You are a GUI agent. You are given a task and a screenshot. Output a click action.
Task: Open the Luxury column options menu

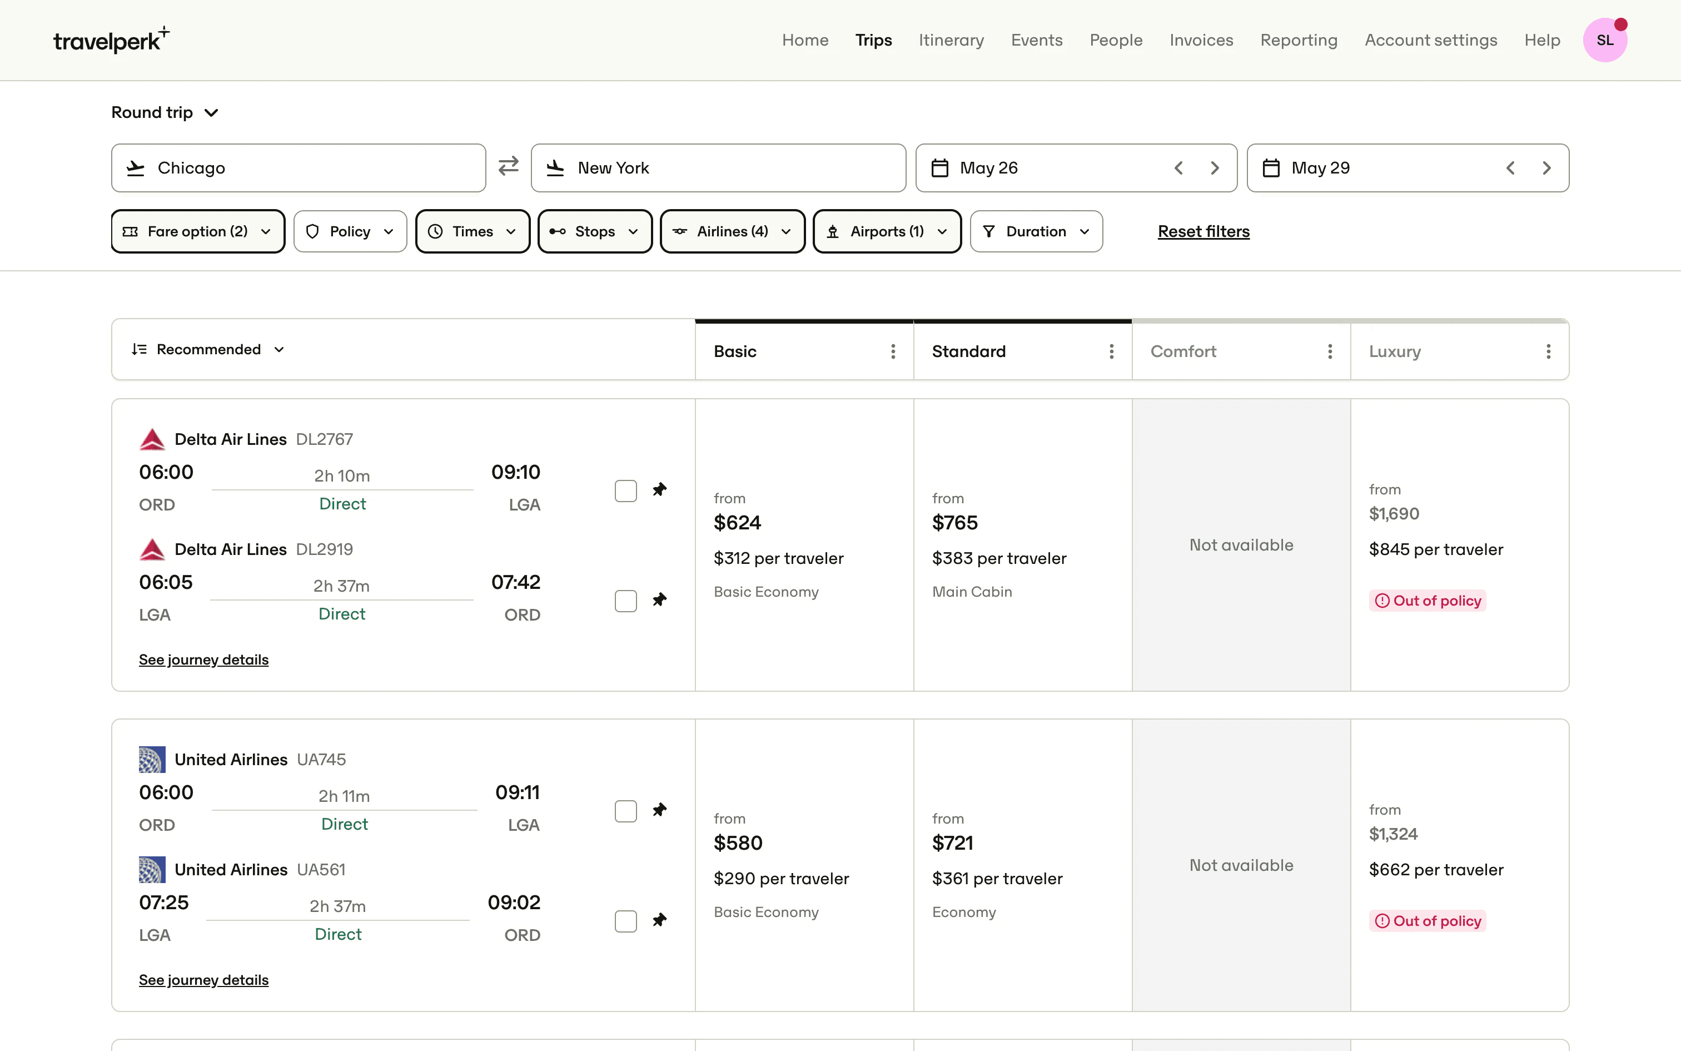[1548, 351]
